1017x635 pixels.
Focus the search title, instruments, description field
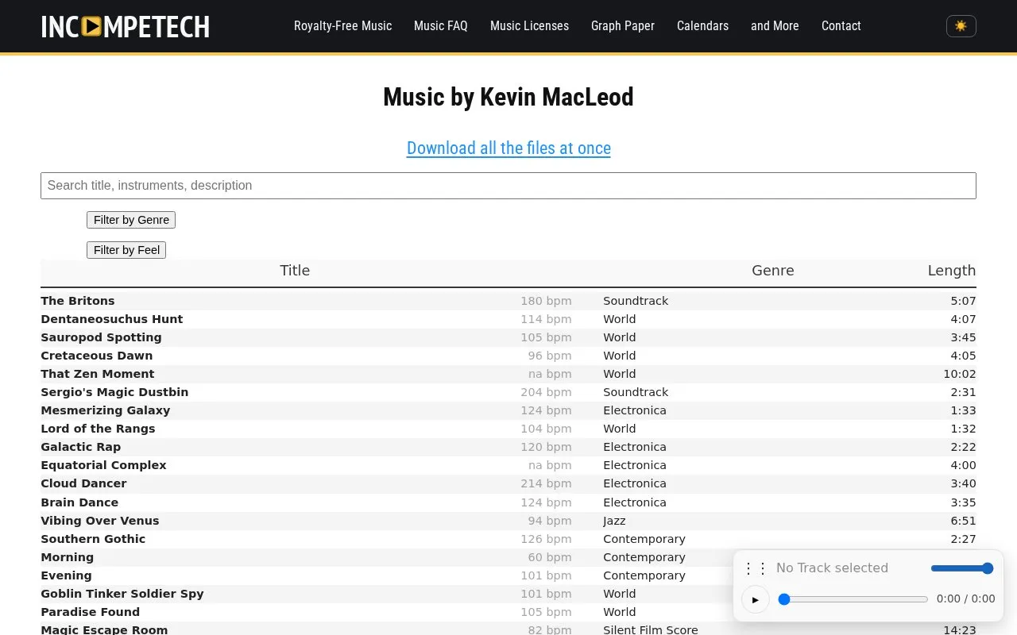(508, 186)
